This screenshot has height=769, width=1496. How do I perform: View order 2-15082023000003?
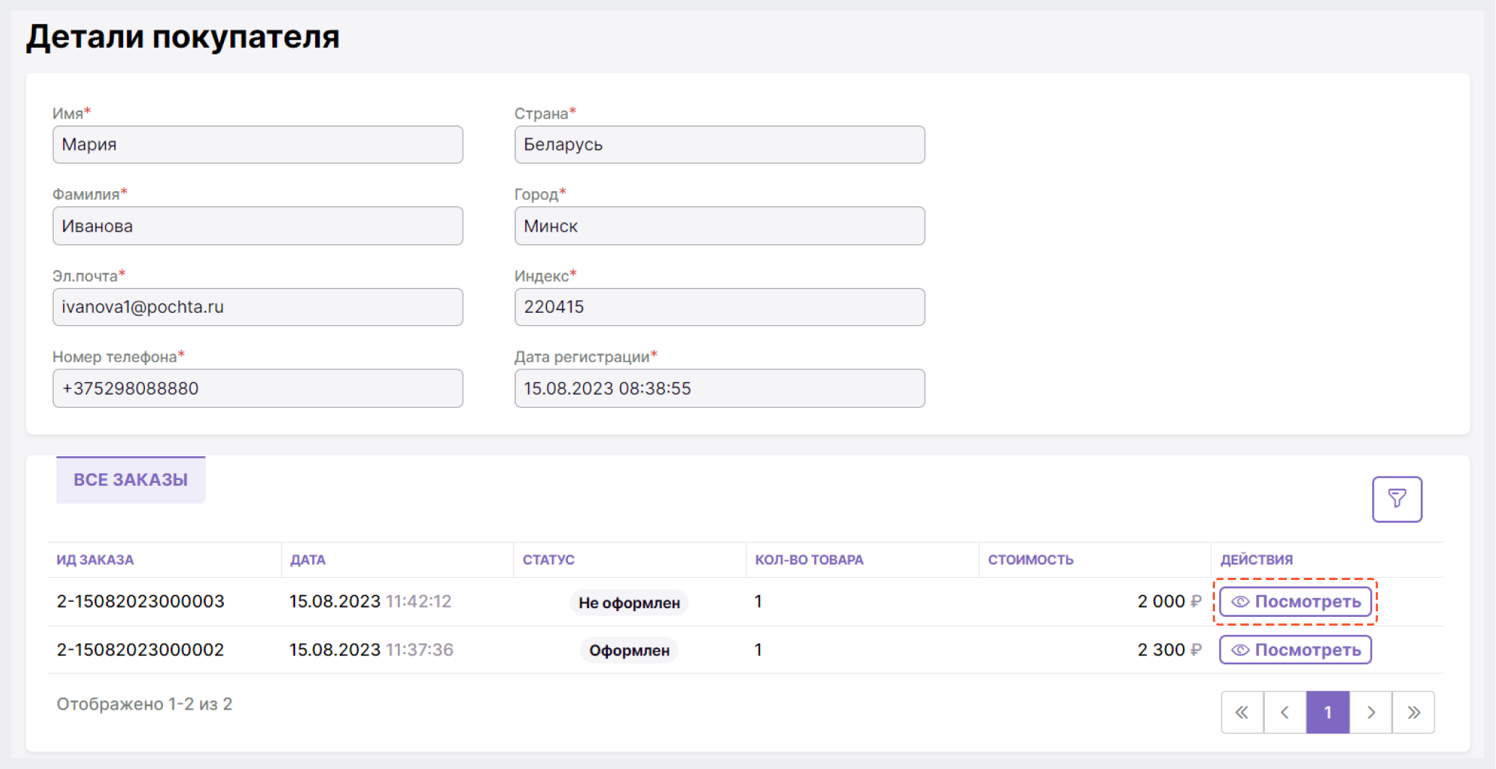tap(1295, 601)
